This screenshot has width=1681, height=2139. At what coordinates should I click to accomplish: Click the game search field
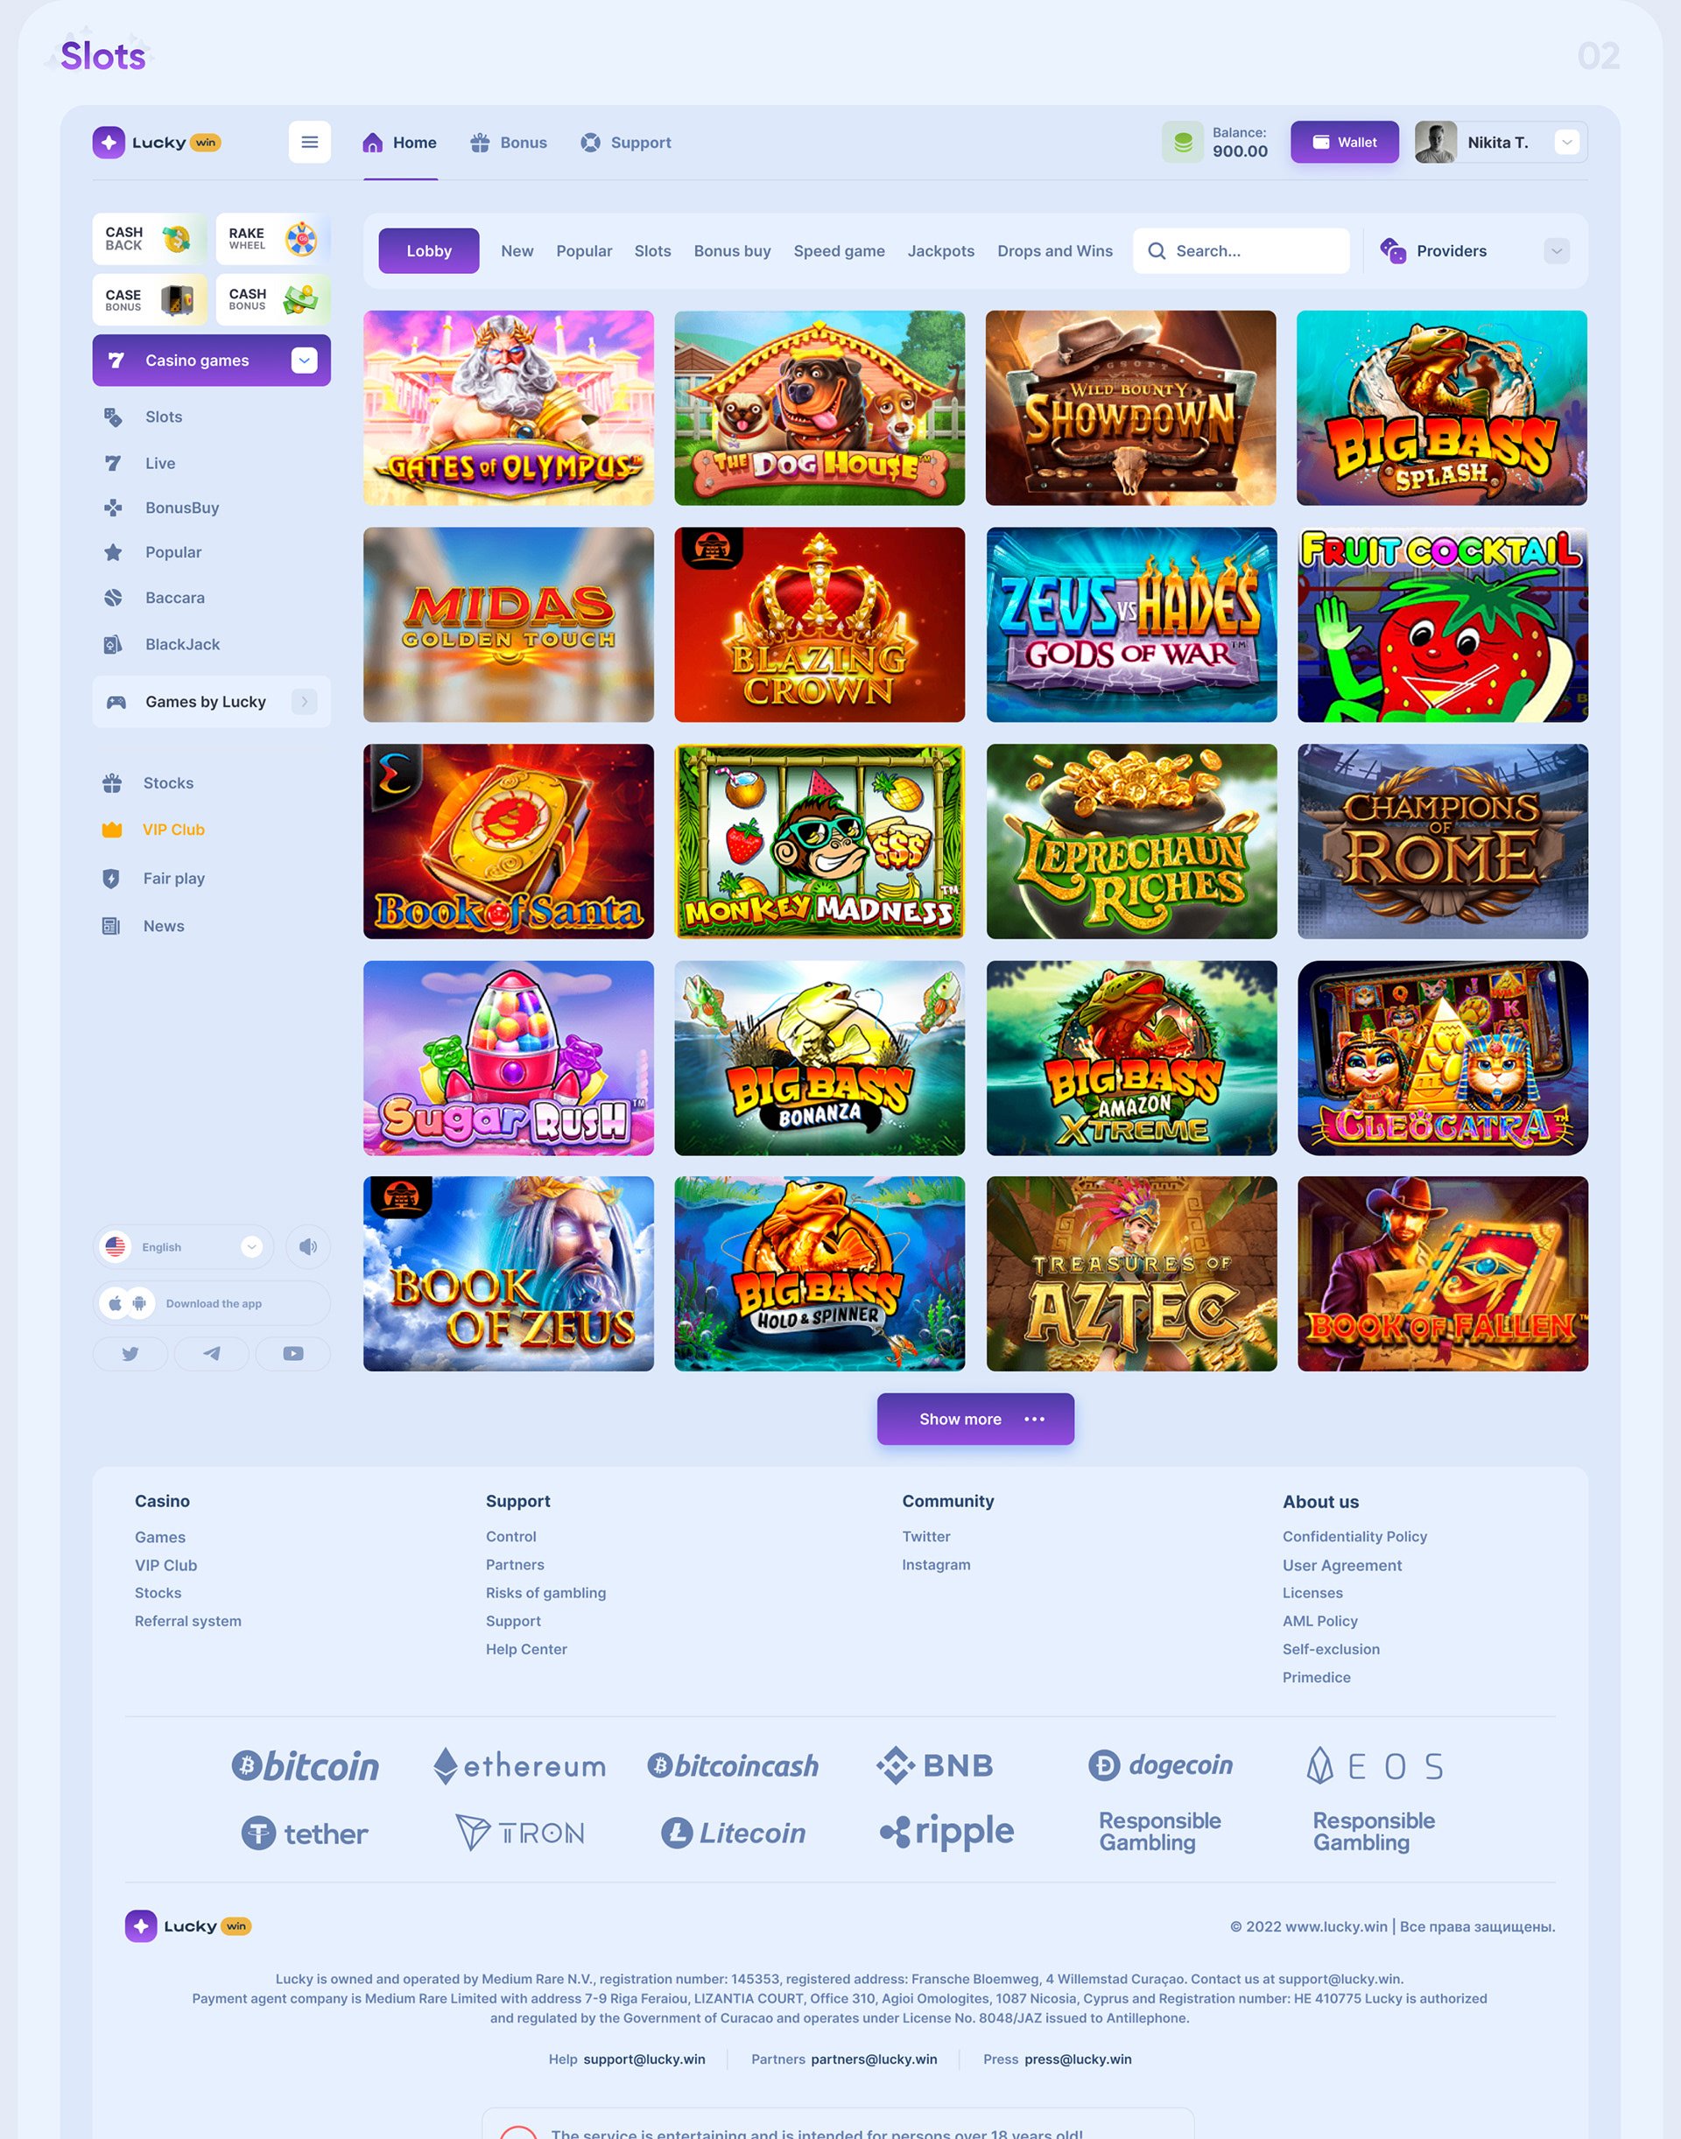coord(1241,251)
